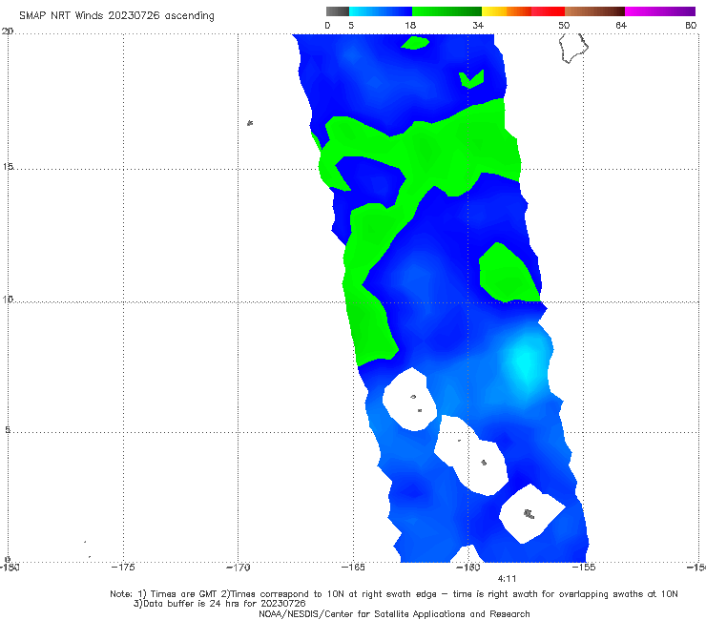The height and width of the screenshot is (620, 706).
Task: Click the 'NOAA/NESDIS/Center for Satellite Applications' credit
Action: pyautogui.click(x=394, y=613)
